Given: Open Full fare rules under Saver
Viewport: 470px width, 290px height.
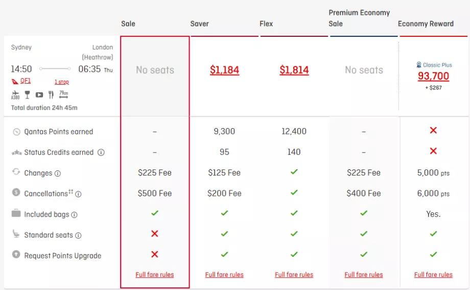Looking at the screenshot, I should click(x=224, y=275).
